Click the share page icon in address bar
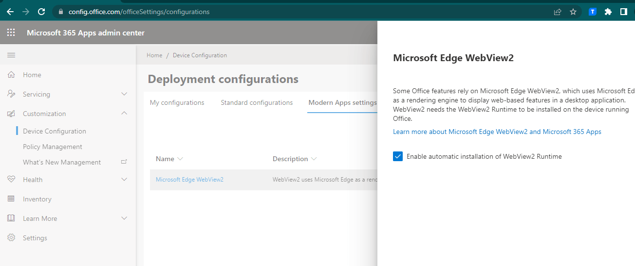Image resolution: width=635 pixels, height=266 pixels. tap(558, 12)
